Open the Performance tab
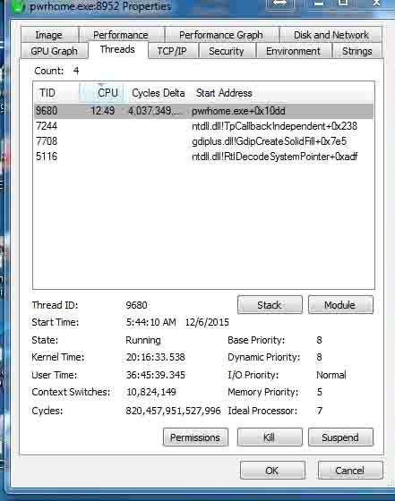The height and width of the screenshot is (501, 395). point(121,35)
